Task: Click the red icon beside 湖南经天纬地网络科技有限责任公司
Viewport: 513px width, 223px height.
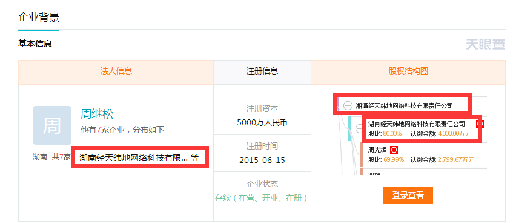Action: click(x=480, y=124)
